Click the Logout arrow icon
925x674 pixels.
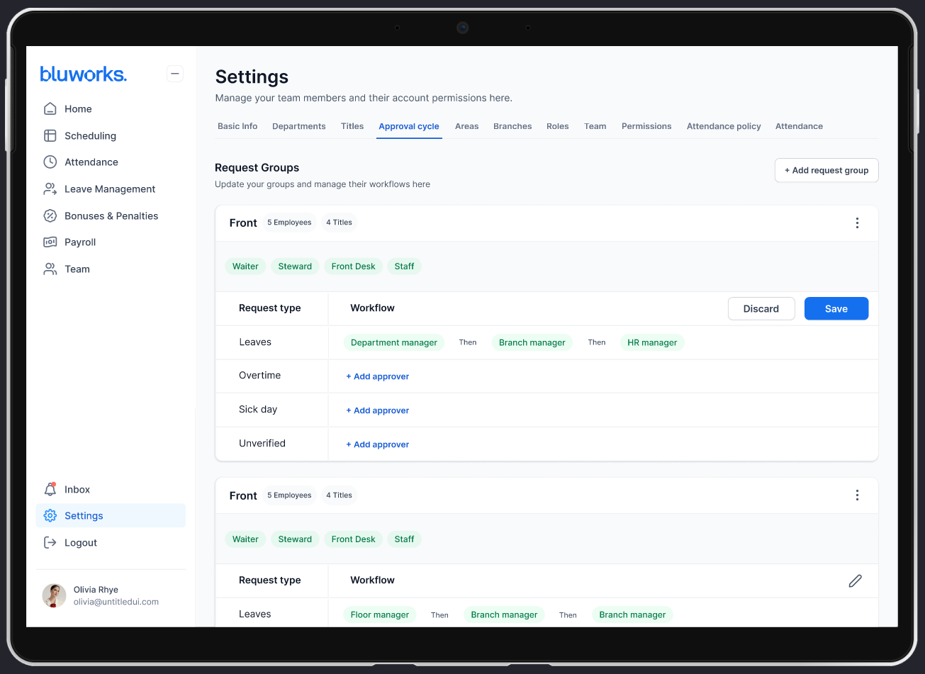pyautogui.click(x=50, y=543)
